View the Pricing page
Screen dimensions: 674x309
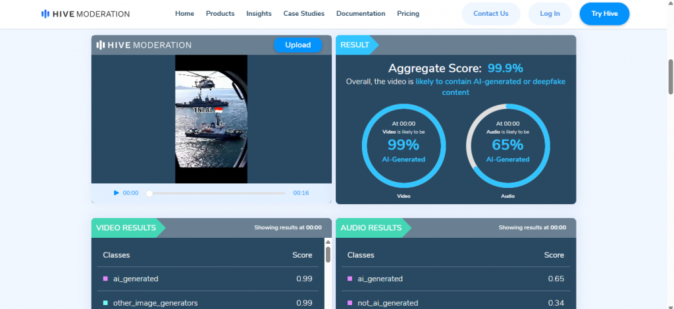click(408, 14)
